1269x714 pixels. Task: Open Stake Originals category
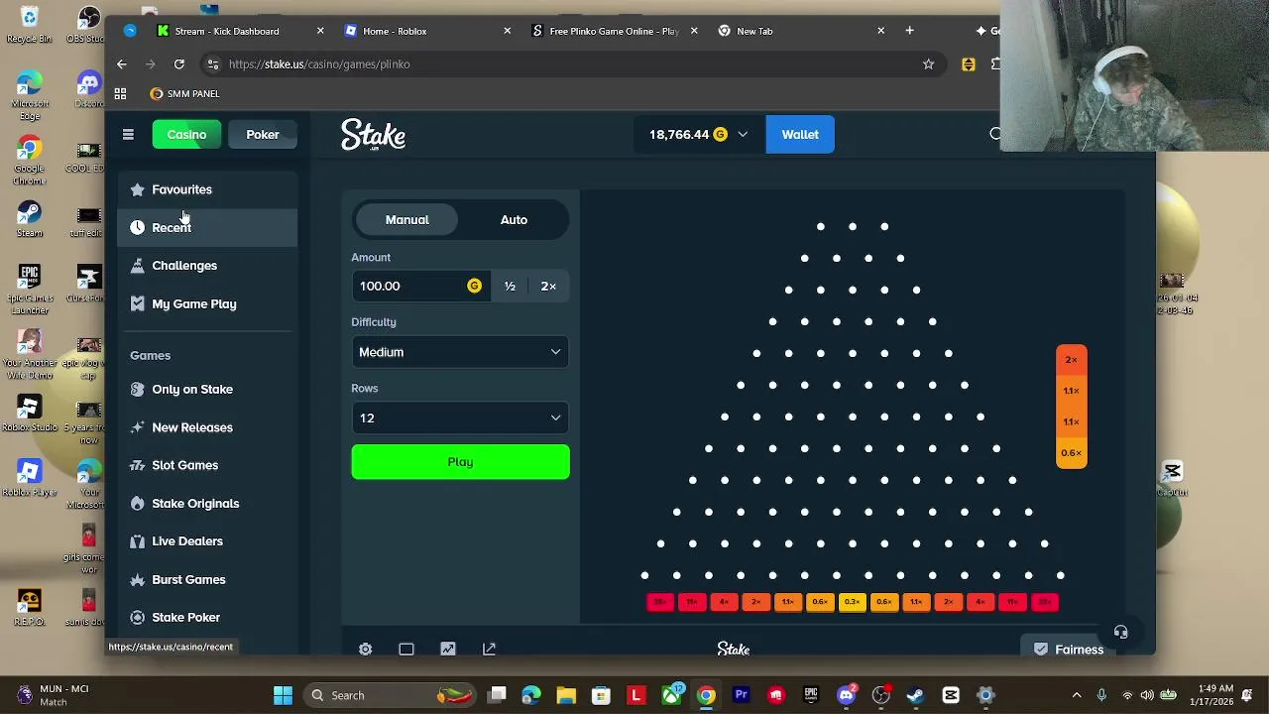point(207,503)
